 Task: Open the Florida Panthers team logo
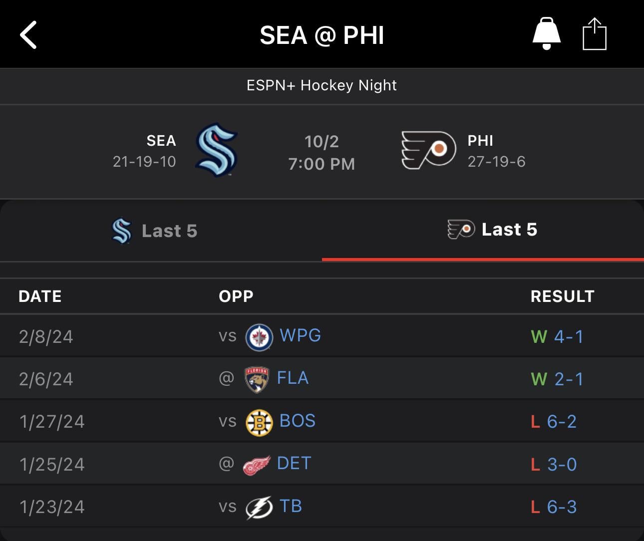[x=257, y=379]
